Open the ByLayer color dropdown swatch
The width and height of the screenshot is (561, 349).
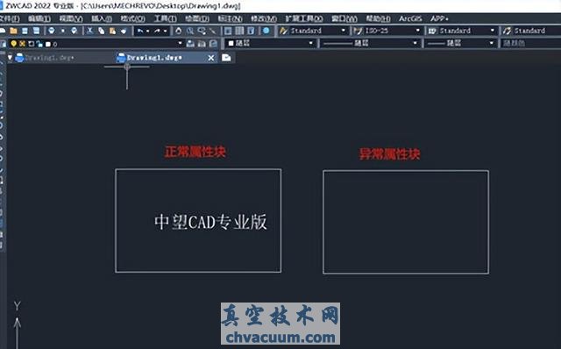271,43
